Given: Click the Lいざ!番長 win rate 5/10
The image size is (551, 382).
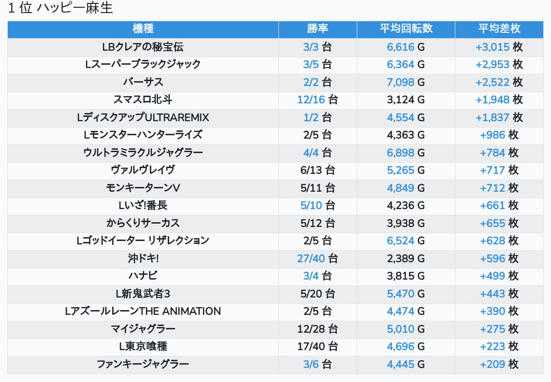Looking at the screenshot, I should coord(311,205).
